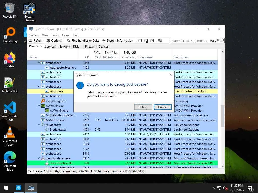
Task: Toggle regex search option
Action: (217, 41)
